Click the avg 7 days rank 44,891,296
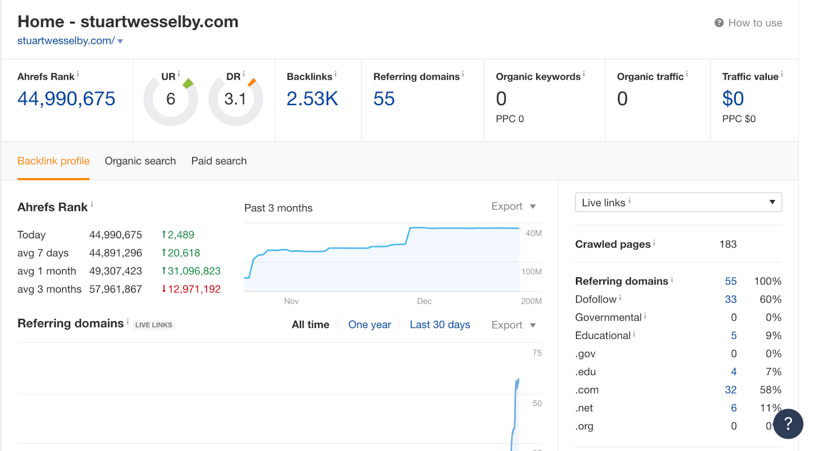814x451 pixels. point(115,253)
